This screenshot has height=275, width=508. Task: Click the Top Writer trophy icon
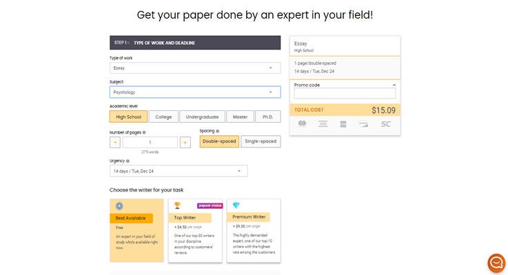pyautogui.click(x=177, y=205)
